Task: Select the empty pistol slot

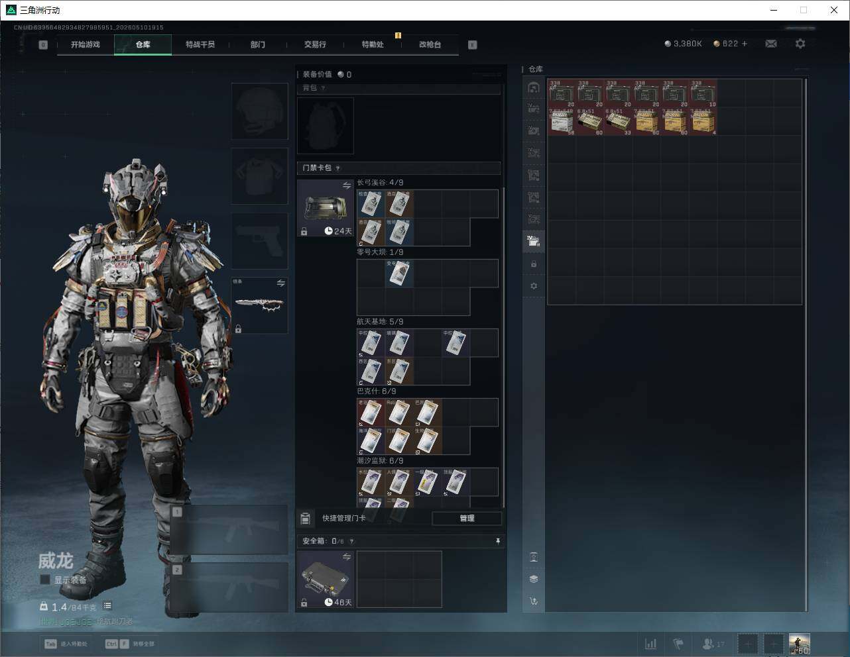Action: [260, 241]
